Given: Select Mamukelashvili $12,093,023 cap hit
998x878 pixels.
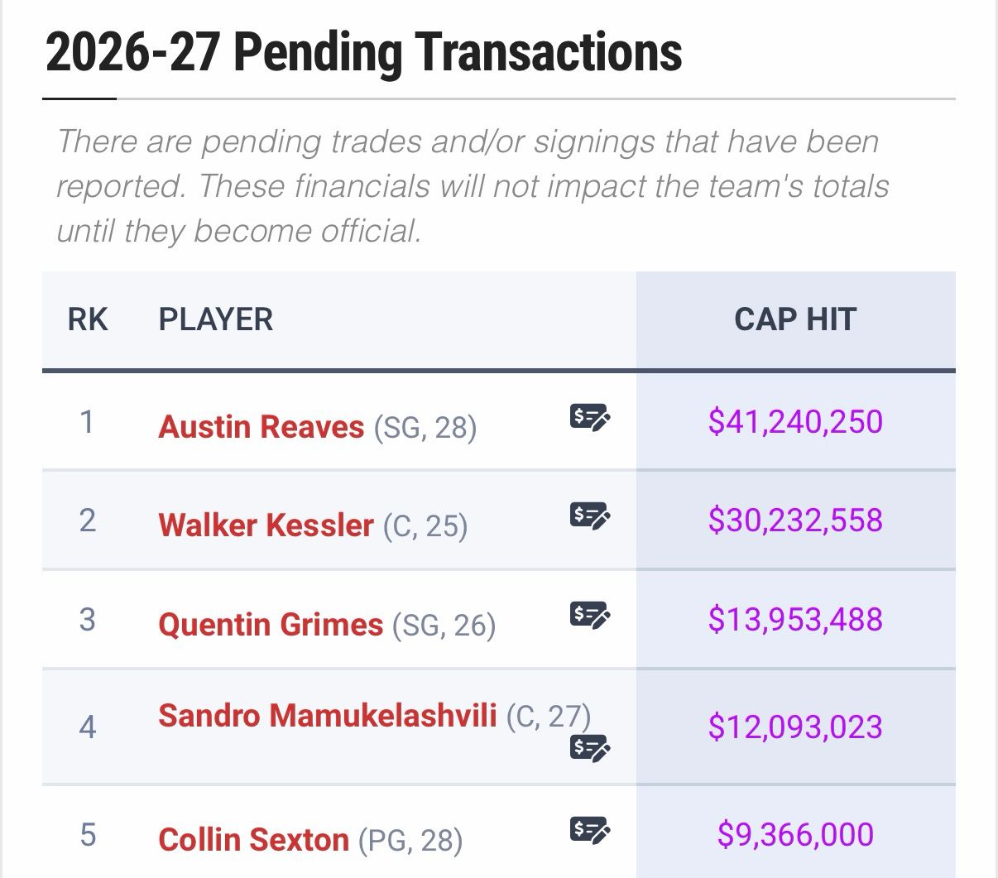Looking at the screenshot, I should coord(795,727).
